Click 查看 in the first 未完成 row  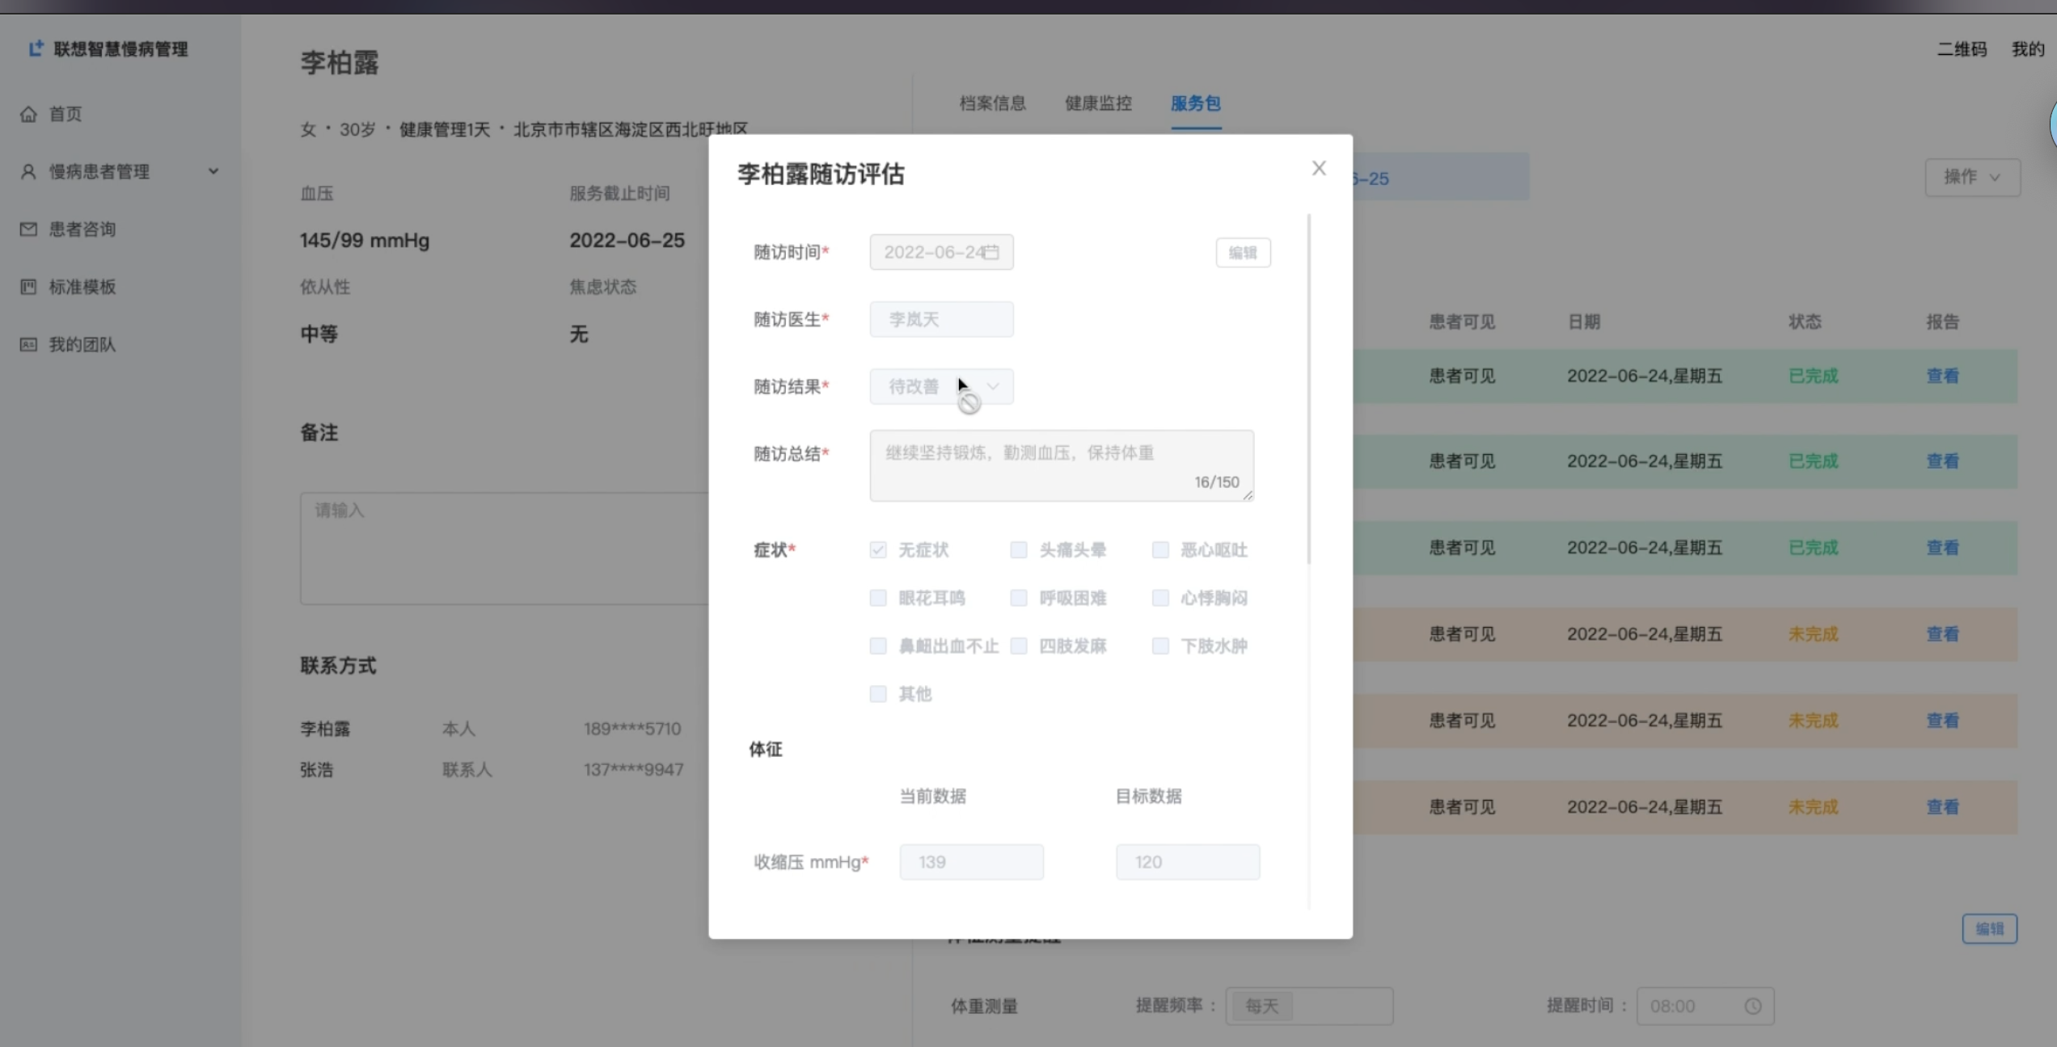(1942, 634)
